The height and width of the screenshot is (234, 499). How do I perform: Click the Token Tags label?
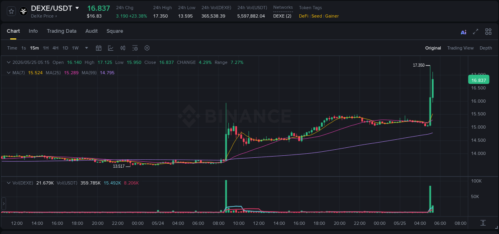tap(310, 8)
